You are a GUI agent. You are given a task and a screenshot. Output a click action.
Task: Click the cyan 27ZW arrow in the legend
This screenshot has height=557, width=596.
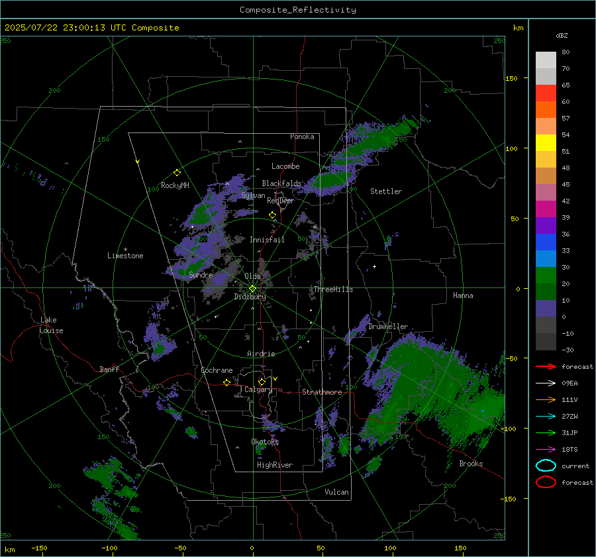(x=546, y=417)
